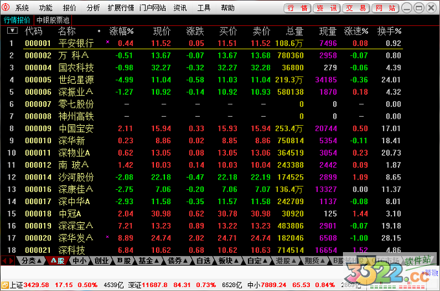Sort by the 现量 column header
The image size is (440, 291).
(x=328, y=31)
